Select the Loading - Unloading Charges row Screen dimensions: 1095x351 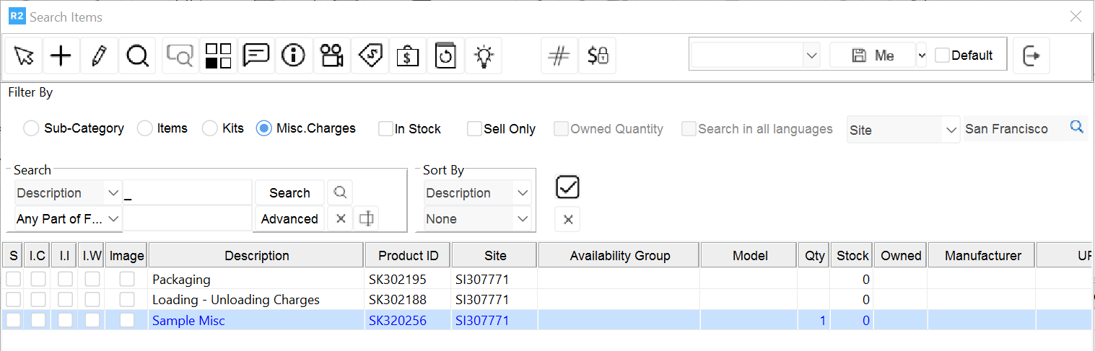pyautogui.click(x=235, y=300)
